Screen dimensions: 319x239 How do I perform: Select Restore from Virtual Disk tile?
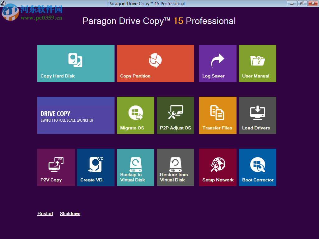pos(175,167)
